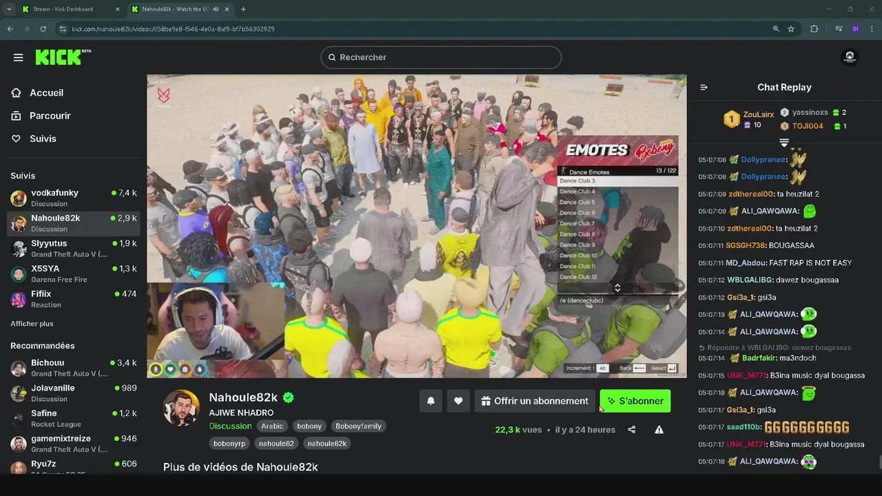Close the Stream - Kick Dashboard tab
Viewport: 882px width, 496px height.
click(117, 9)
